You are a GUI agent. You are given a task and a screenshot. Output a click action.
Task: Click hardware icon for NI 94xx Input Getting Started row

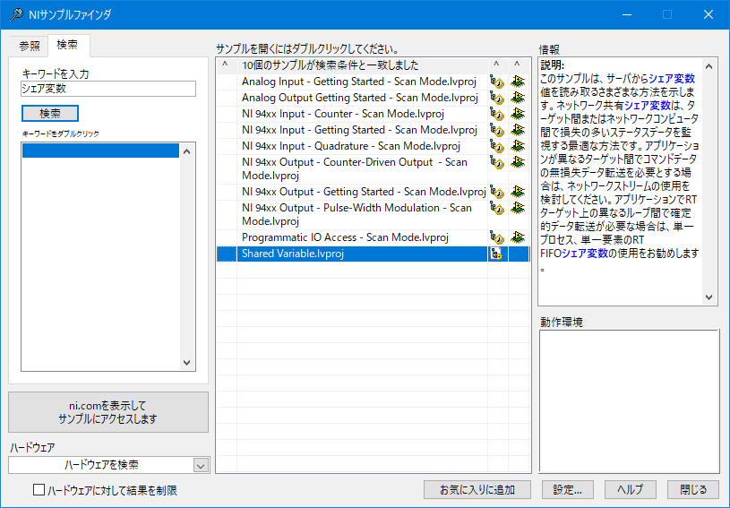518,131
